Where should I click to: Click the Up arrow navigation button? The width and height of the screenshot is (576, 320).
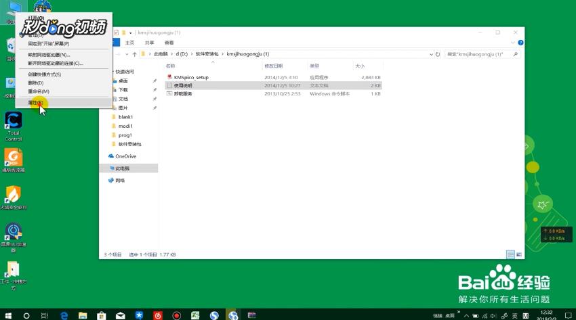134,54
